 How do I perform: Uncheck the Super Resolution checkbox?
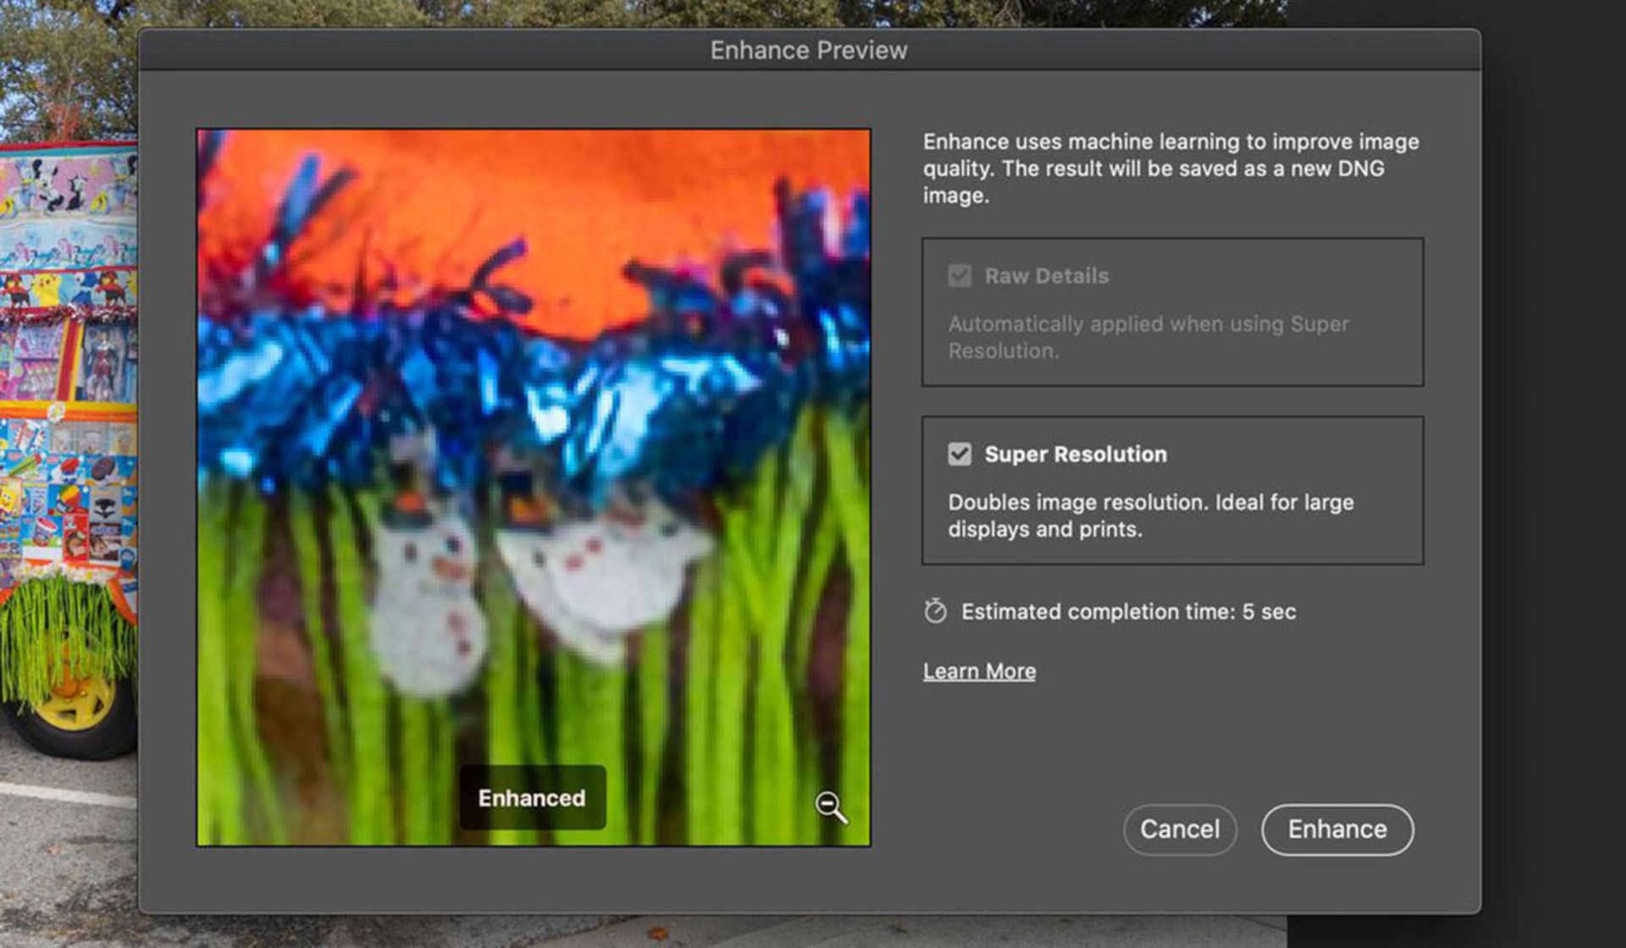(x=960, y=455)
